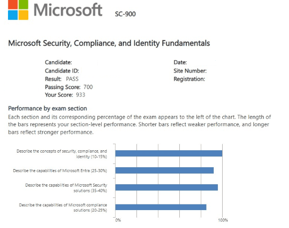Click the Passing Score 700 line
The image size is (289, 228).
click(x=69, y=87)
